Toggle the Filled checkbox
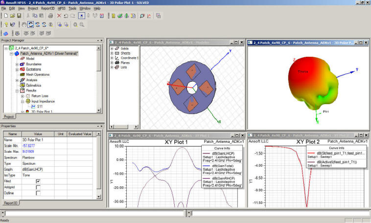The height and width of the screenshot is (223, 371). 38,181
